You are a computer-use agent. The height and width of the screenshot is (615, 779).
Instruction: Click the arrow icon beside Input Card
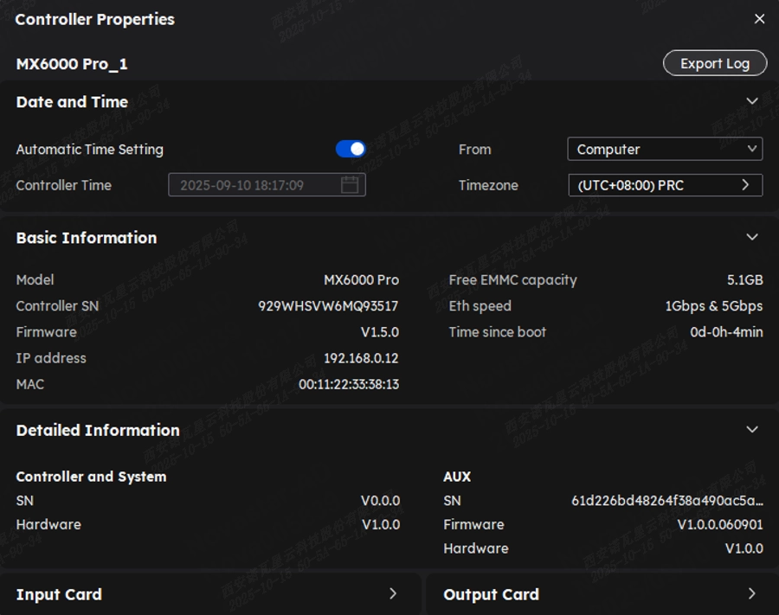[393, 593]
